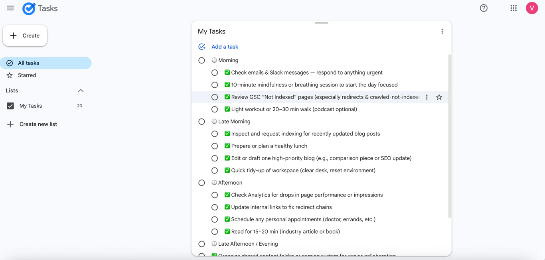Open the Help icon

click(484, 8)
